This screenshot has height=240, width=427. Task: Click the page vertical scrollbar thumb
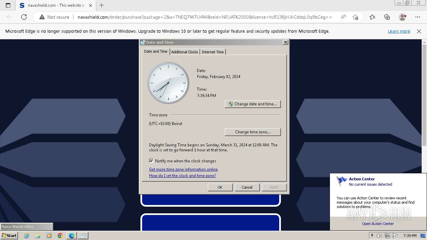(424, 95)
